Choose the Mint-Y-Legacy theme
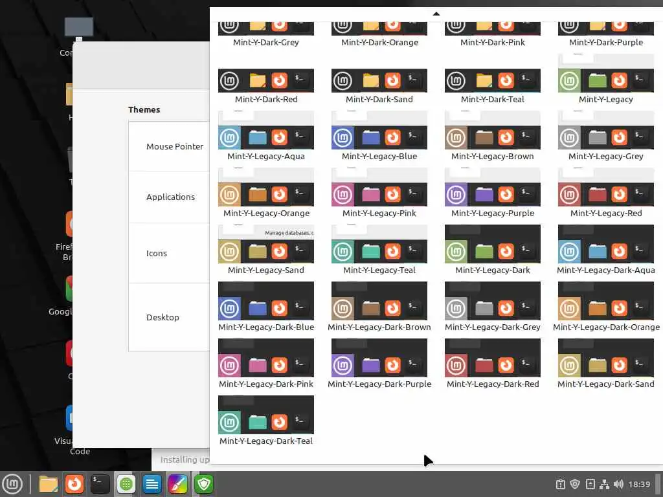 pos(606,80)
